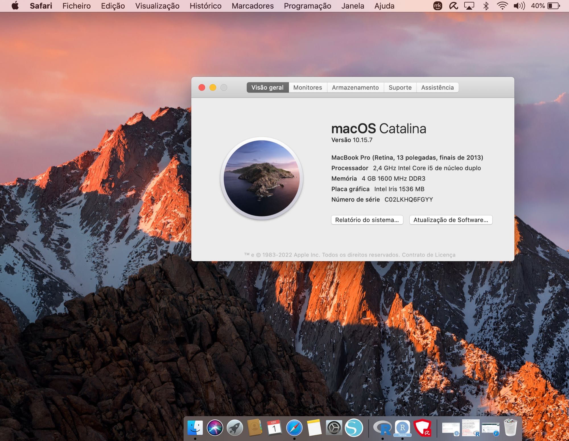This screenshot has width=569, height=441.
Task: Minimize the About This Mac window
Action: [213, 87]
